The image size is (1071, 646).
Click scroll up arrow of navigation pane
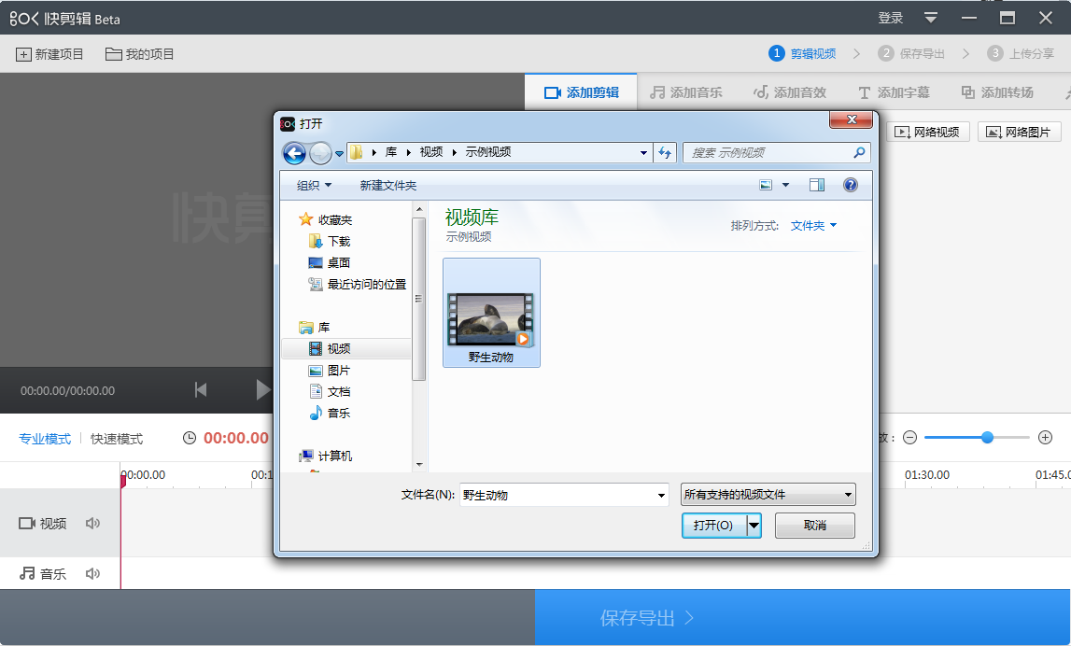click(x=419, y=210)
